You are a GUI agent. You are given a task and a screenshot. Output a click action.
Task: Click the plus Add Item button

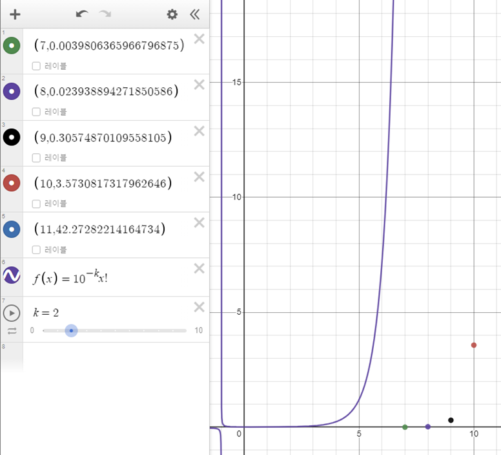point(15,14)
